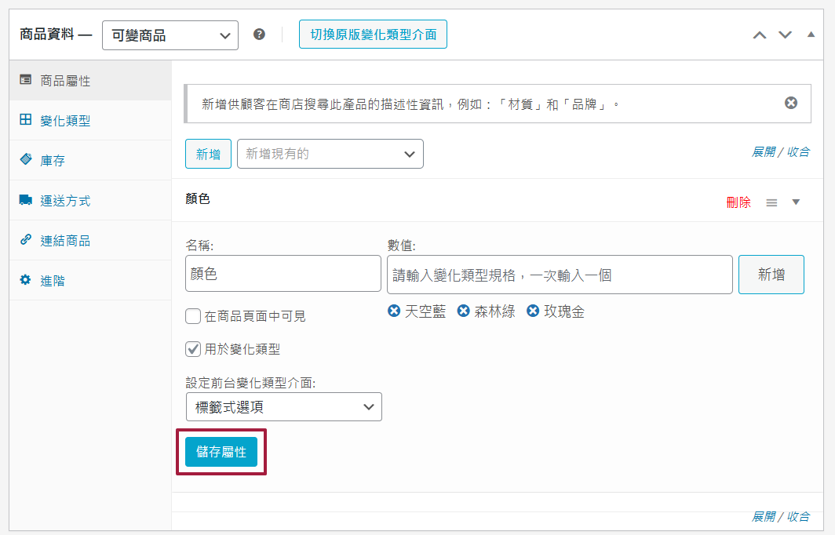The height and width of the screenshot is (535, 835).
Task: Remove the 玫瑰金 value tag
Action: [x=533, y=311]
